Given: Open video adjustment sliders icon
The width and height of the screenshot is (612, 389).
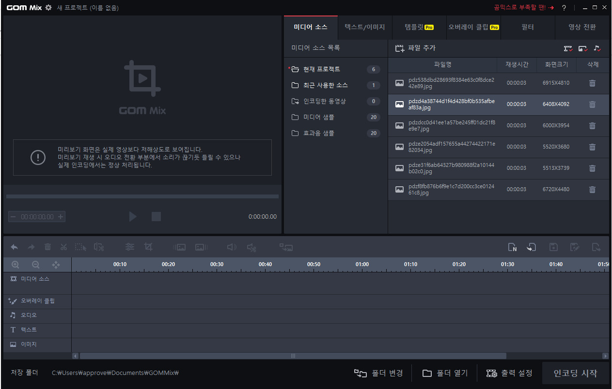Looking at the screenshot, I should pos(130,247).
